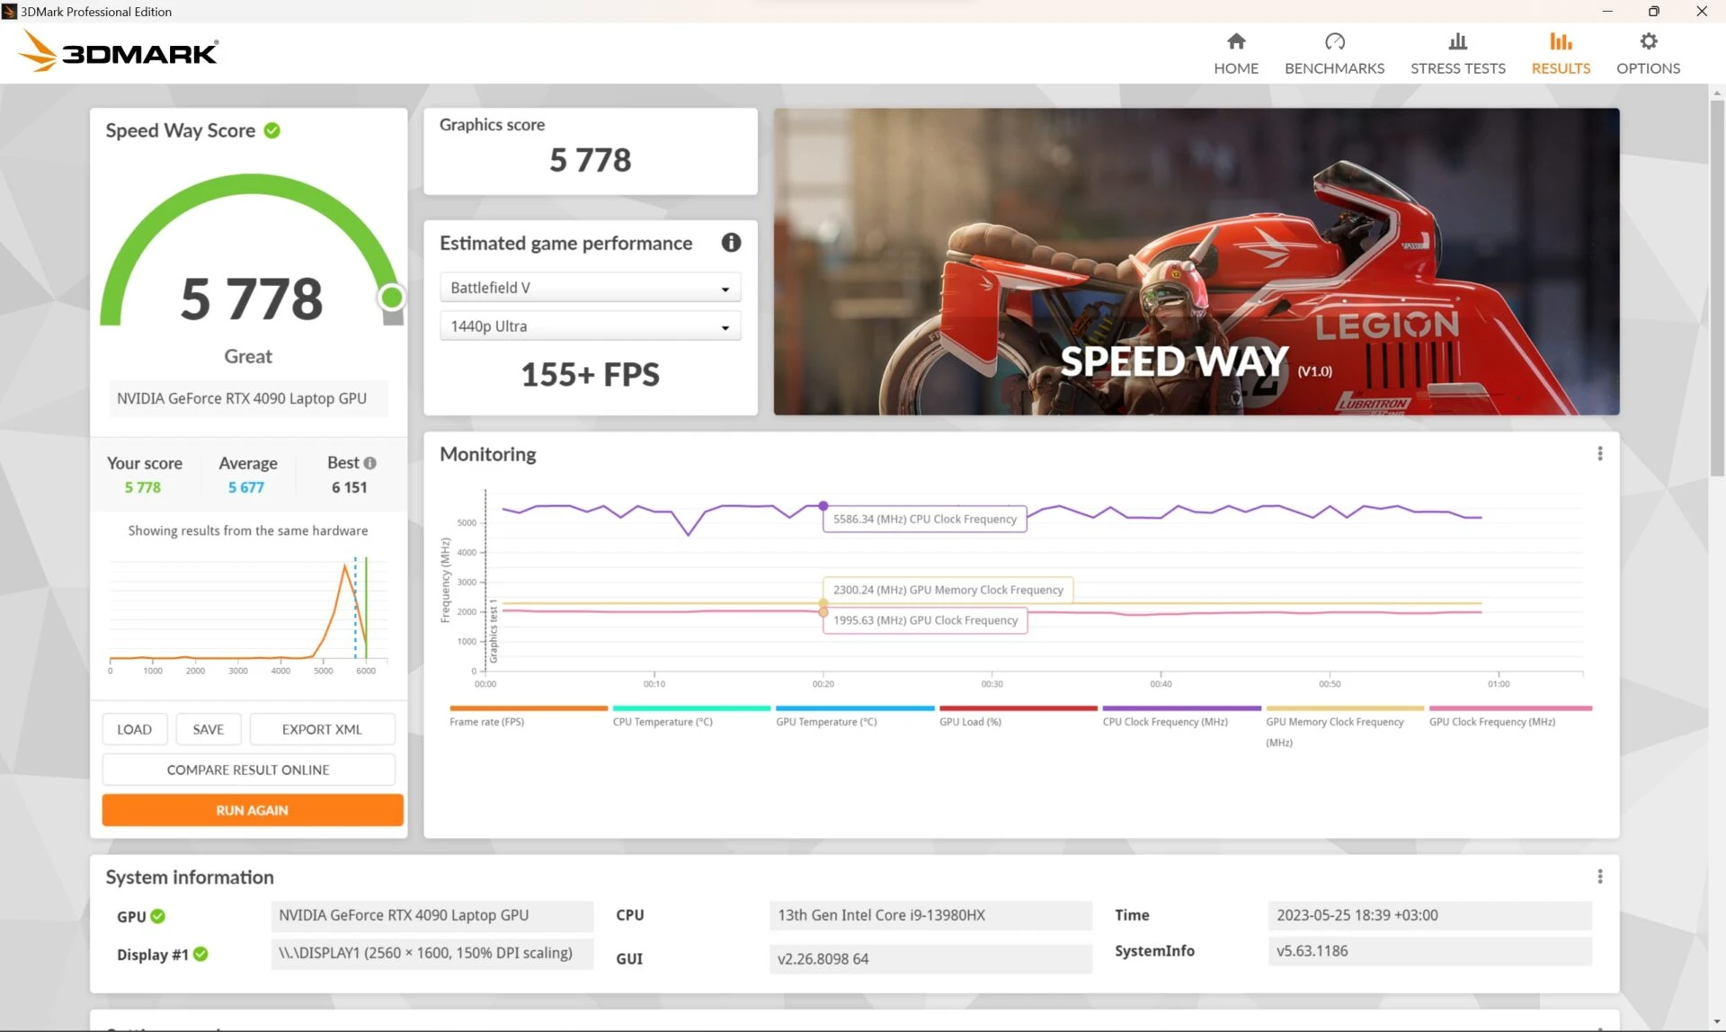Open the OPTIONS tab
Screen dimensions: 1726x1032
pos(1648,54)
